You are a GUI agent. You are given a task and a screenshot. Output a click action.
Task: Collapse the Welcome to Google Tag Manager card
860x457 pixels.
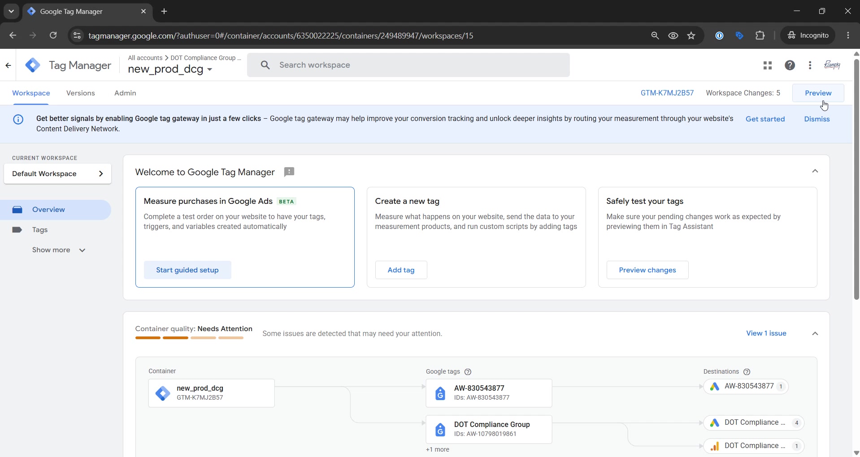tap(815, 171)
